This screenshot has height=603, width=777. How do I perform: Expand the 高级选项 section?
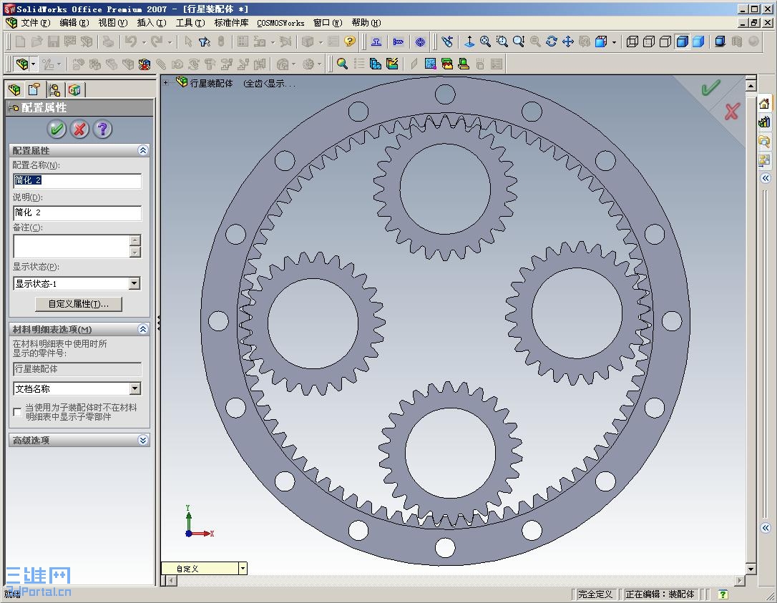142,440
